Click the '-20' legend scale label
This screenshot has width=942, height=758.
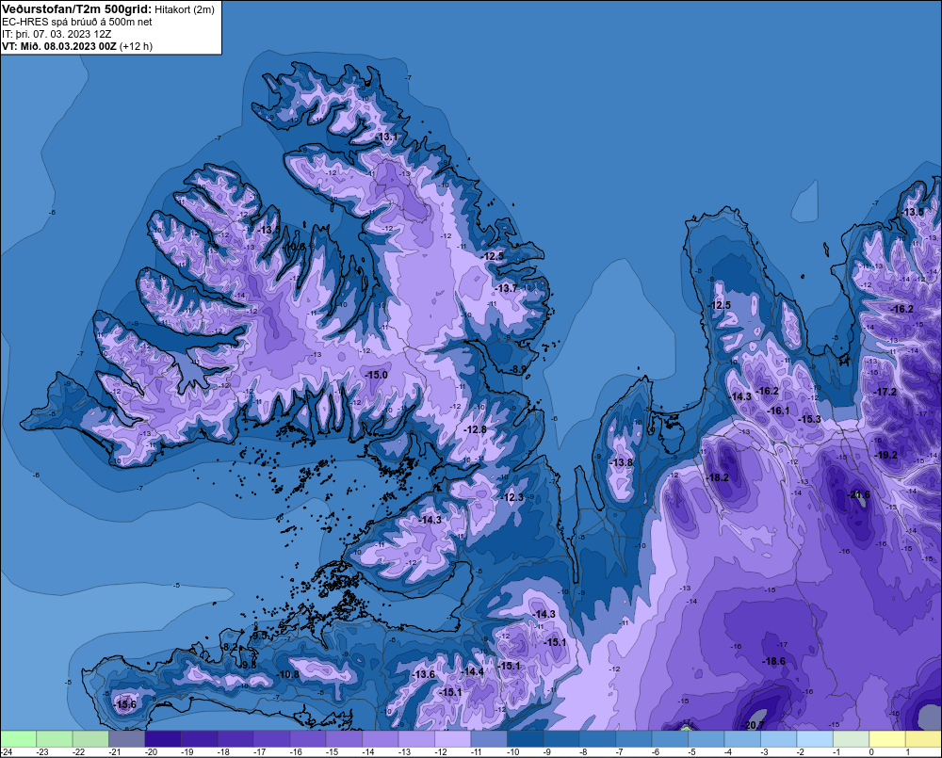click(x=151, y=752)
